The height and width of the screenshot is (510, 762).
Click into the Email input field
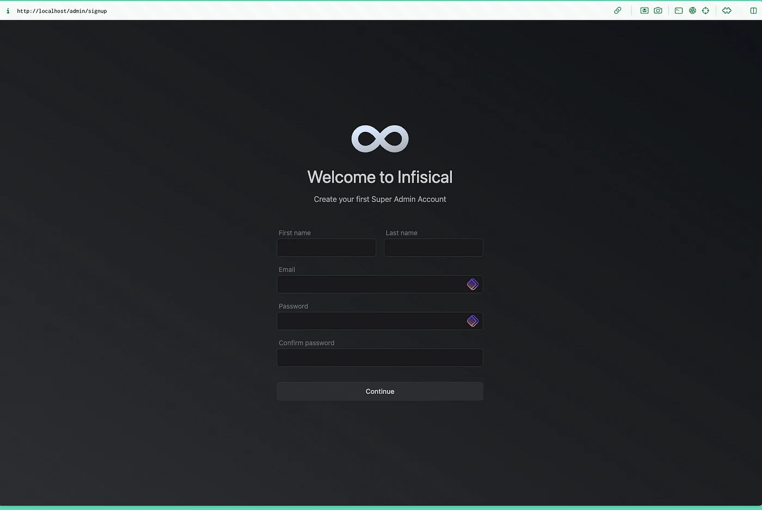[x=380, y=284]
